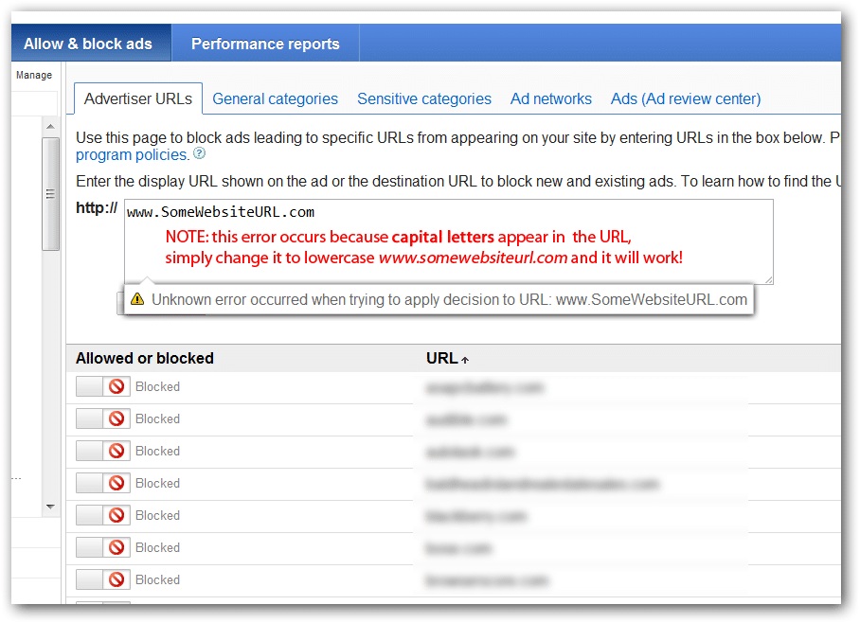Open the General categories tab
This screenshot has width=860, height=623.
point(275,98)
